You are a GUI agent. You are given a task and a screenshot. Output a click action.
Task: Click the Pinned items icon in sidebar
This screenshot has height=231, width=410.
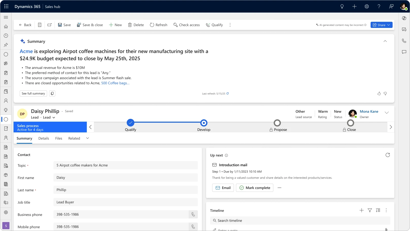[x=6, y=45]
